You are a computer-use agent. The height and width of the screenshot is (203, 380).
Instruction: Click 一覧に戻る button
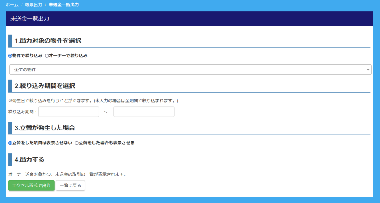[x=70, y=186]
